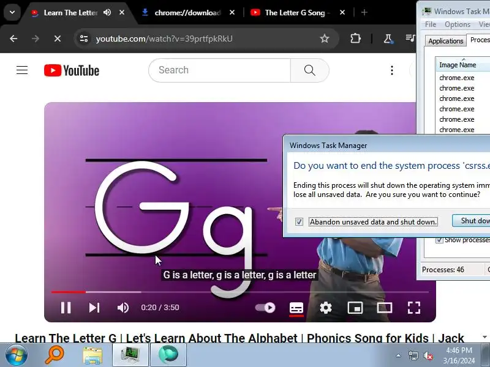Switch to Task Manager Processes tab

pos(479,40)
